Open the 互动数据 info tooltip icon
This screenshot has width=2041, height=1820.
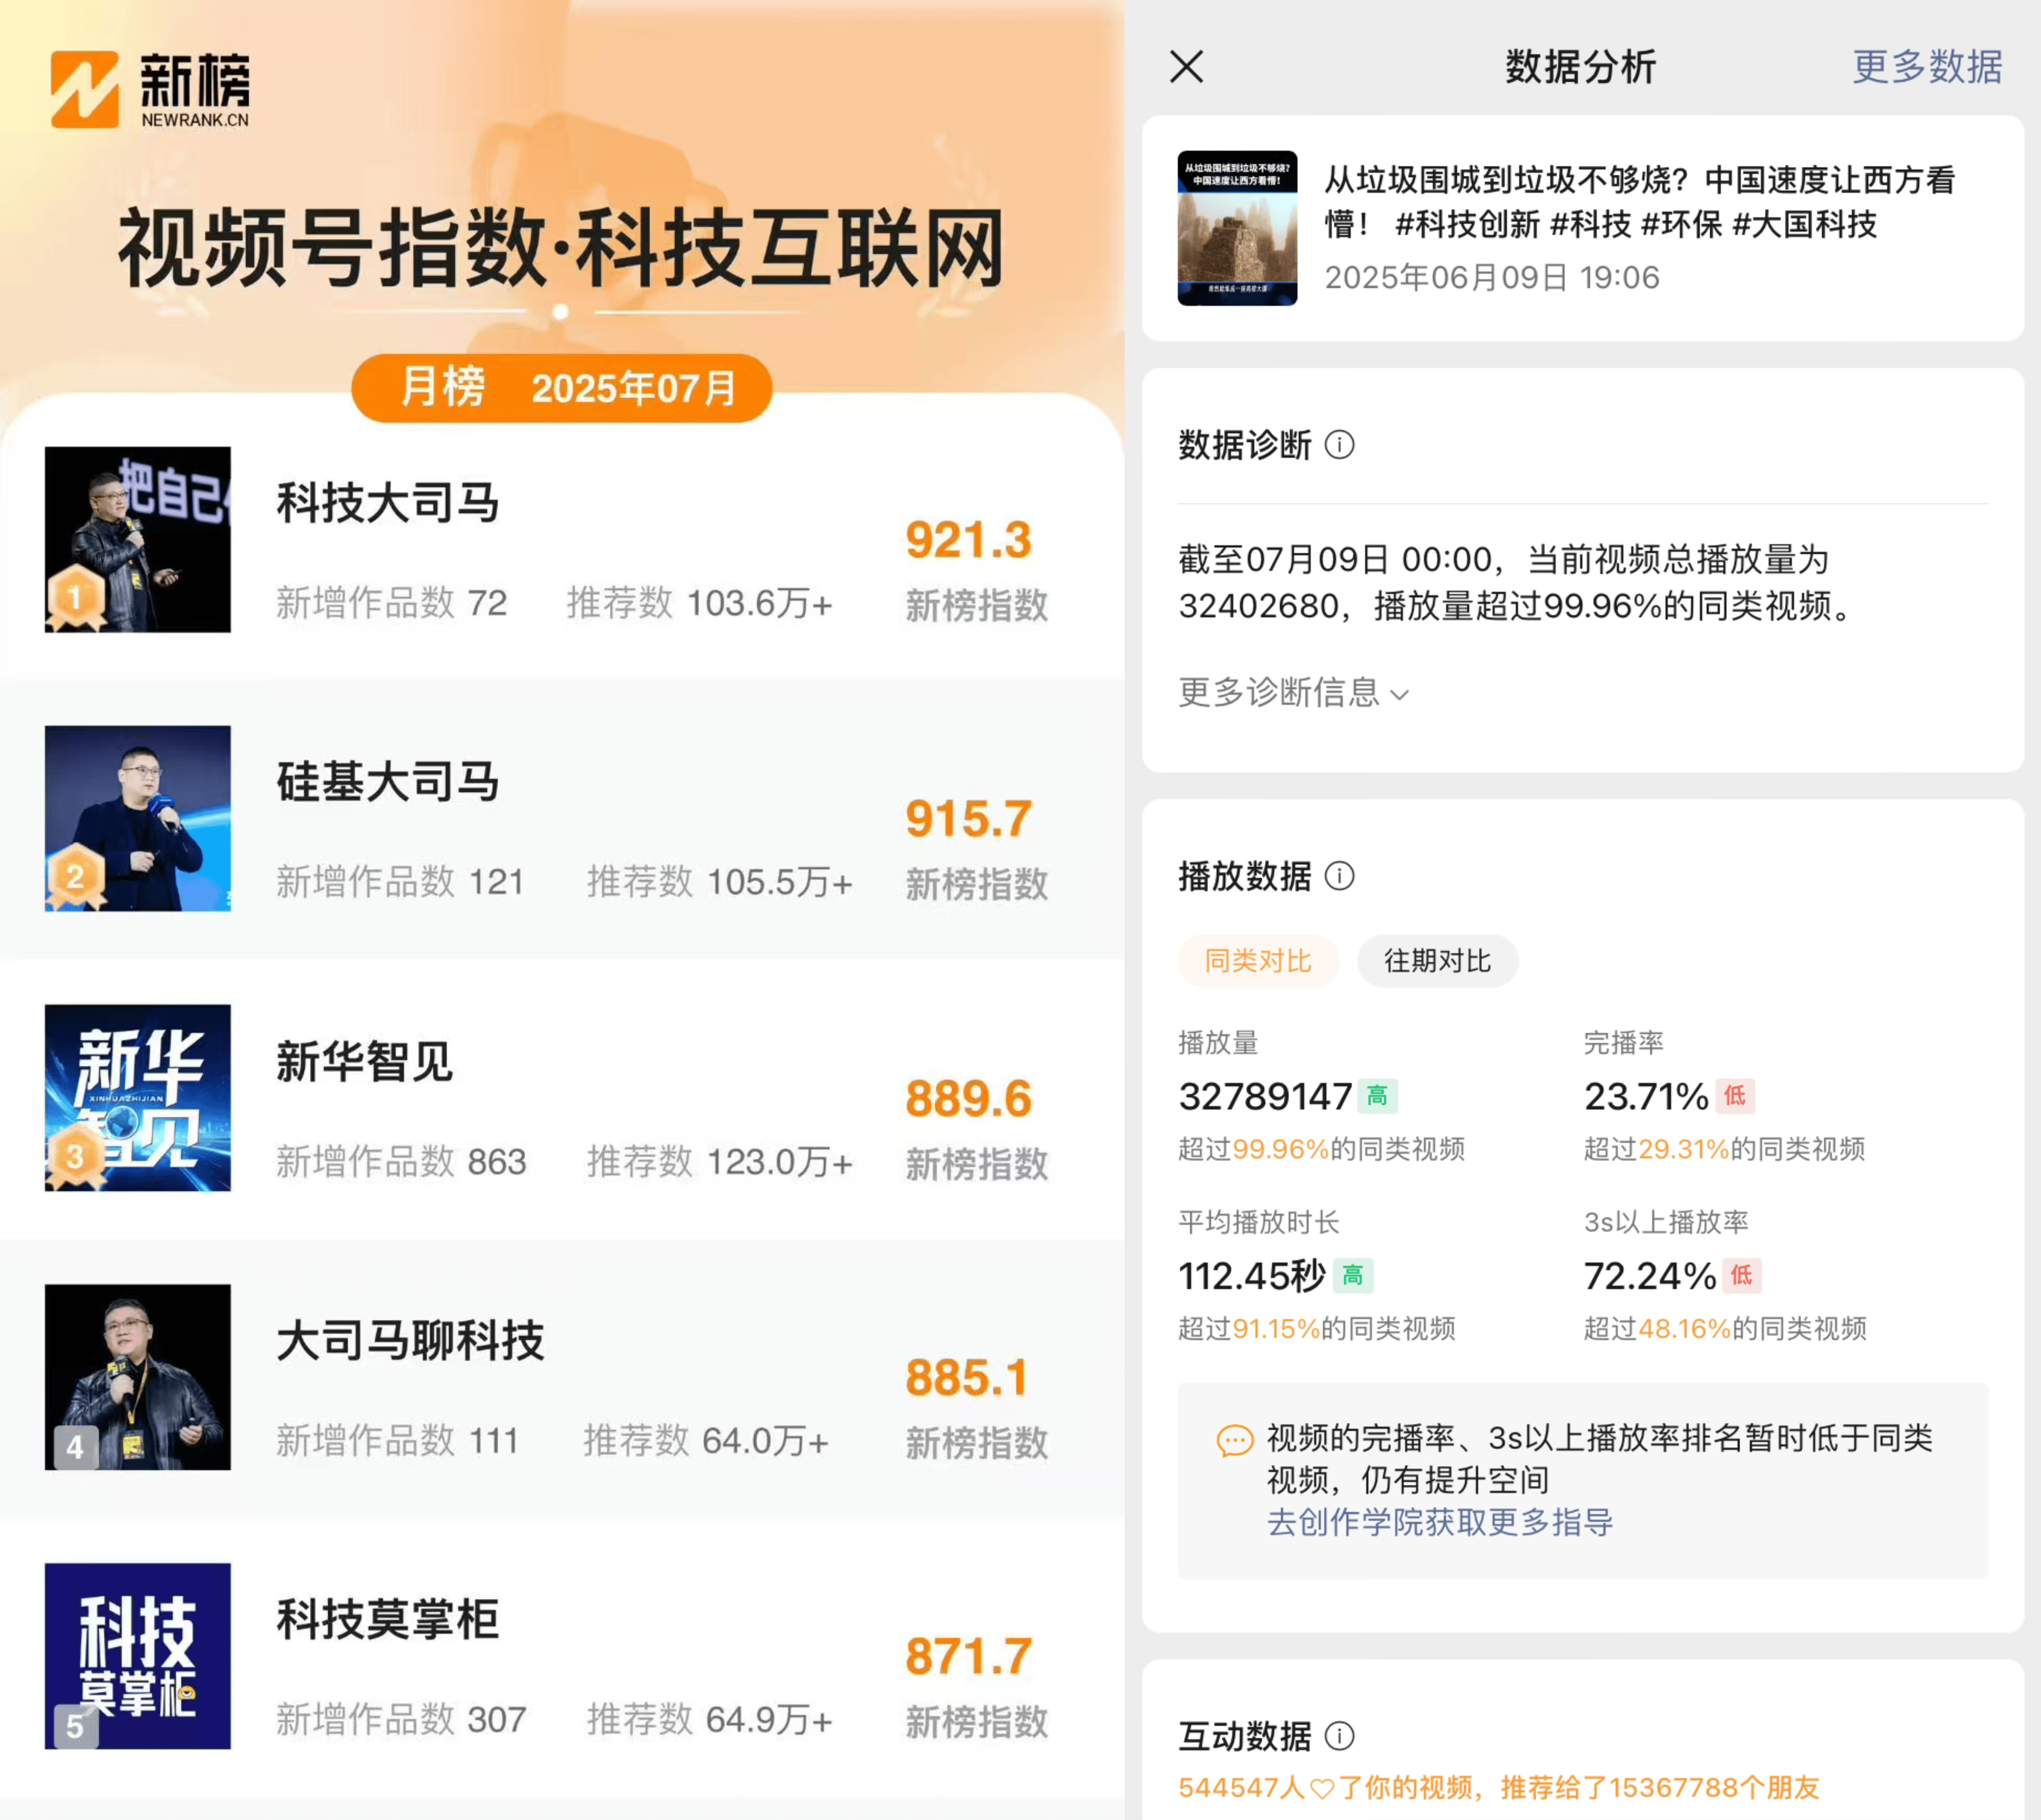point(1340,1737)
